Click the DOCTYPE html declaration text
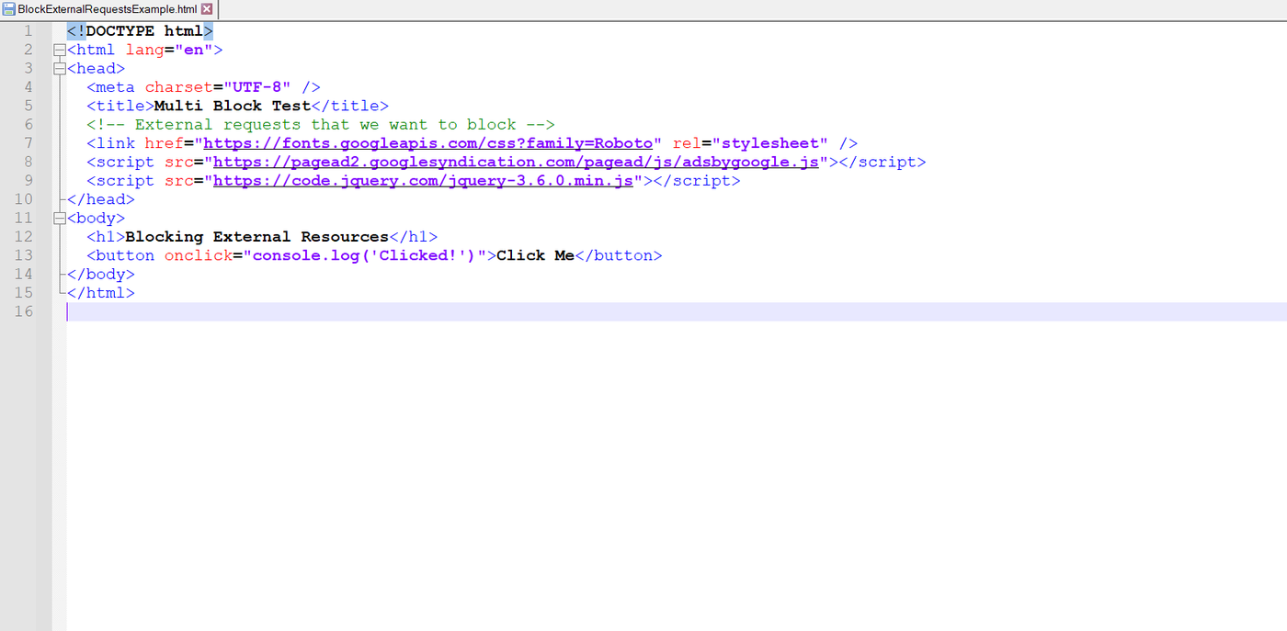This screenshot has width=1287, height=631. click(x=140, y=31)
